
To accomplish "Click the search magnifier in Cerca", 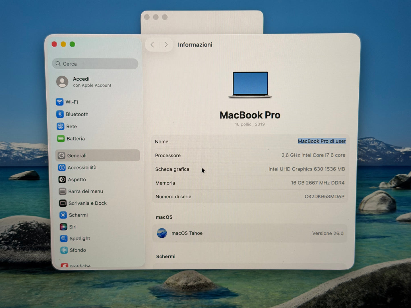I will (58, 64).
